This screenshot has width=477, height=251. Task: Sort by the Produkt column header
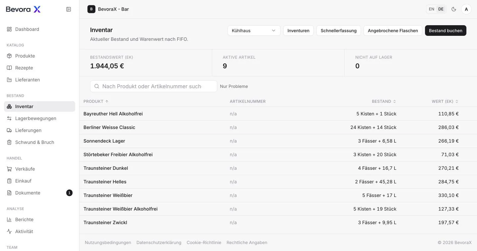click(96, 101)
